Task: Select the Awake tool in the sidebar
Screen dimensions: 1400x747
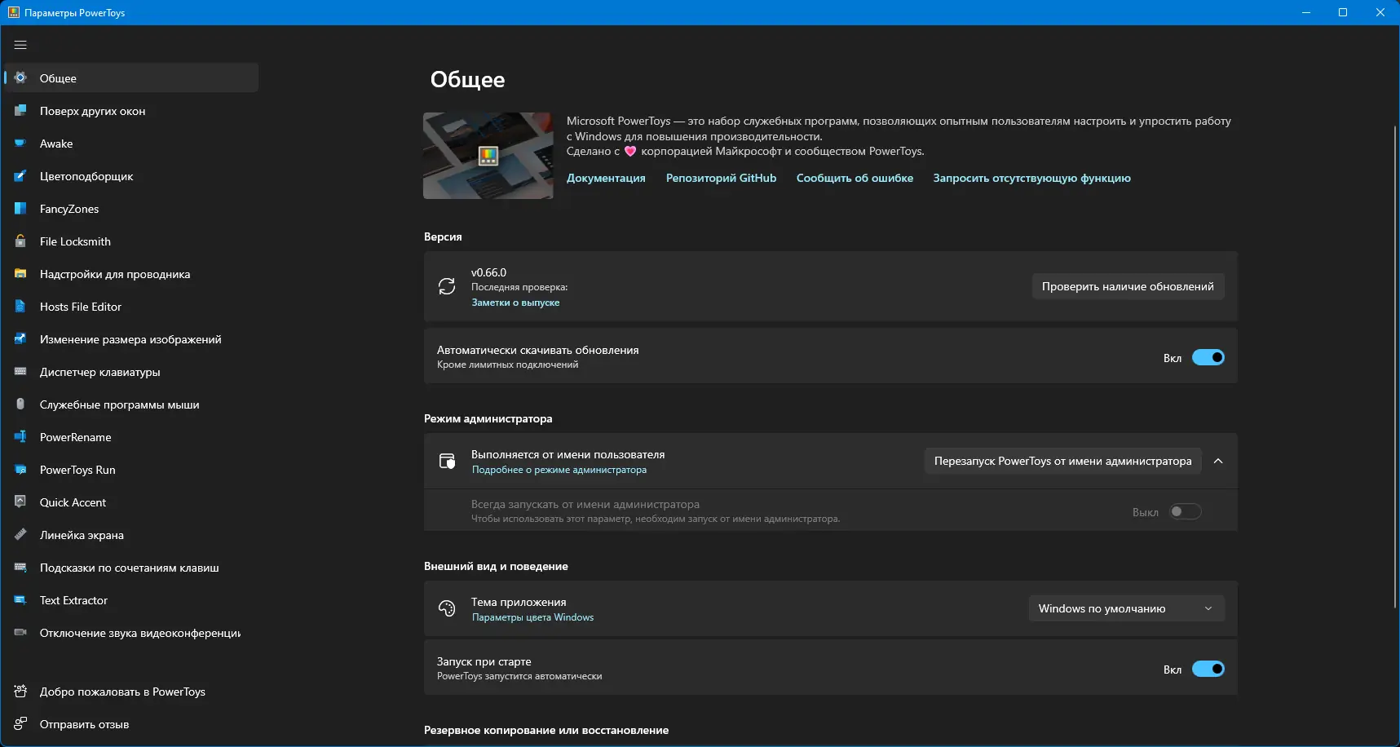Action: tap(57, 144)
